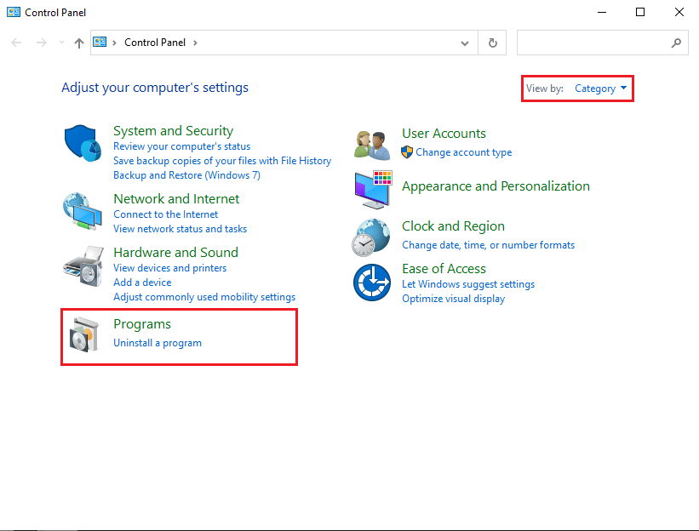Open Adjust commonly used mobility settings
Screen dimensions: 699x531
pos(204,297)
